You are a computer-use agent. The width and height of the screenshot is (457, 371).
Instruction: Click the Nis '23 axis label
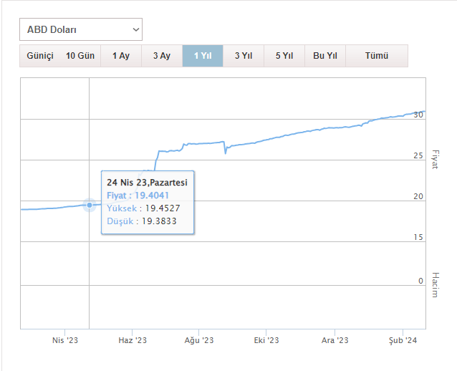pos(65,340)
